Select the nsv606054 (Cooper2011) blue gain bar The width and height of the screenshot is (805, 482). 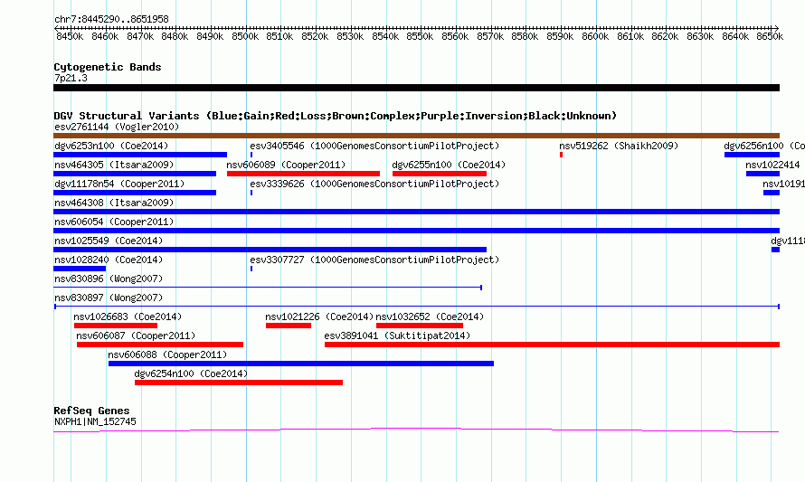[x=416, y=231]
